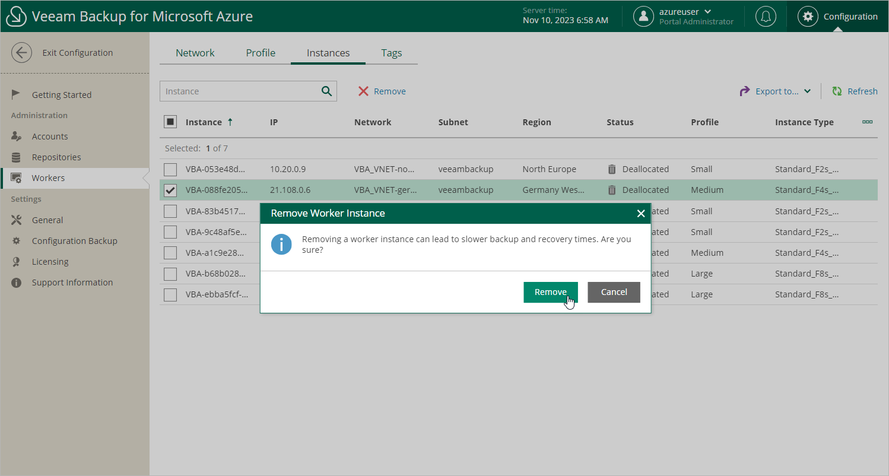The width and height of the screenshot is (889, 476).
Task: Click the 21.108.0.6 IP cell
Action: pyautogui.click(x=290, y=190)
